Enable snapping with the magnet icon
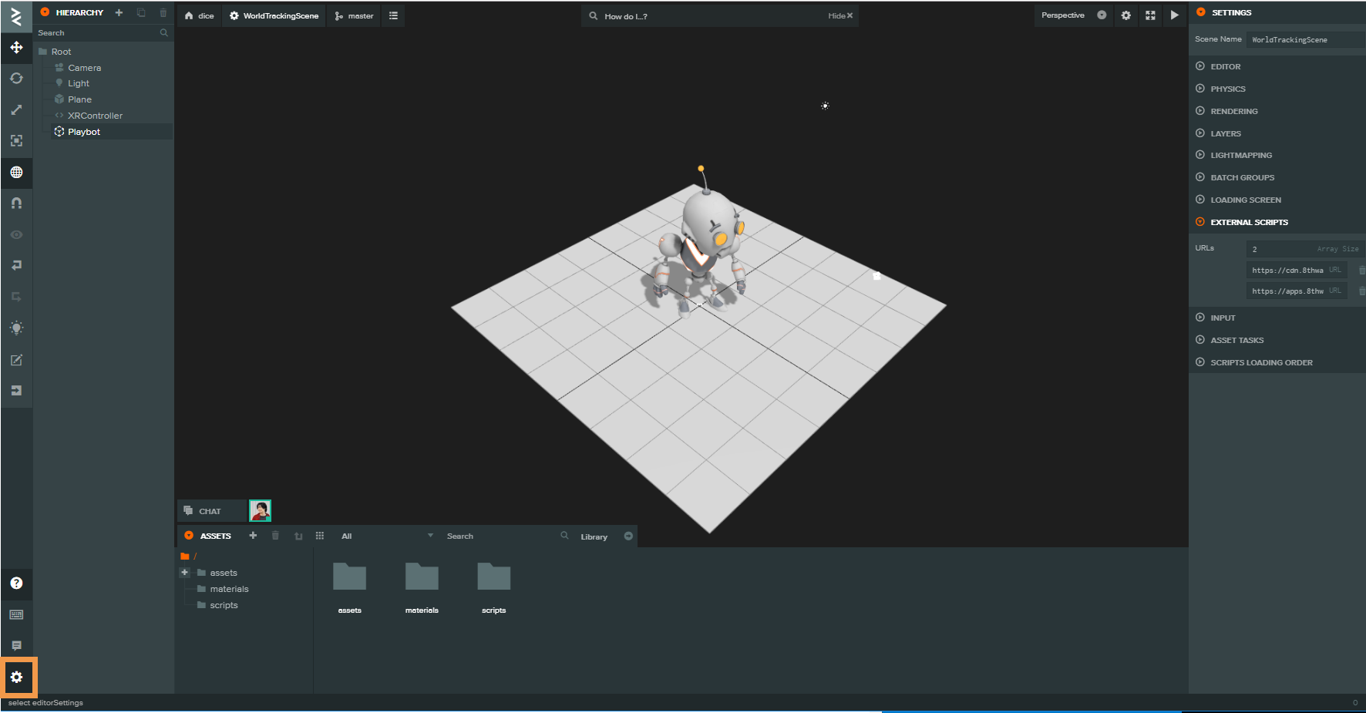Viewport: 1366px width, 713px height. [17, 203]
